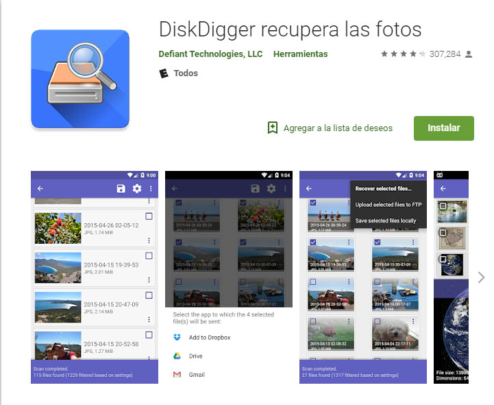Open three-dot menu on white dog photo
This screenshot has height=405, width=494.
pos(413,321)
